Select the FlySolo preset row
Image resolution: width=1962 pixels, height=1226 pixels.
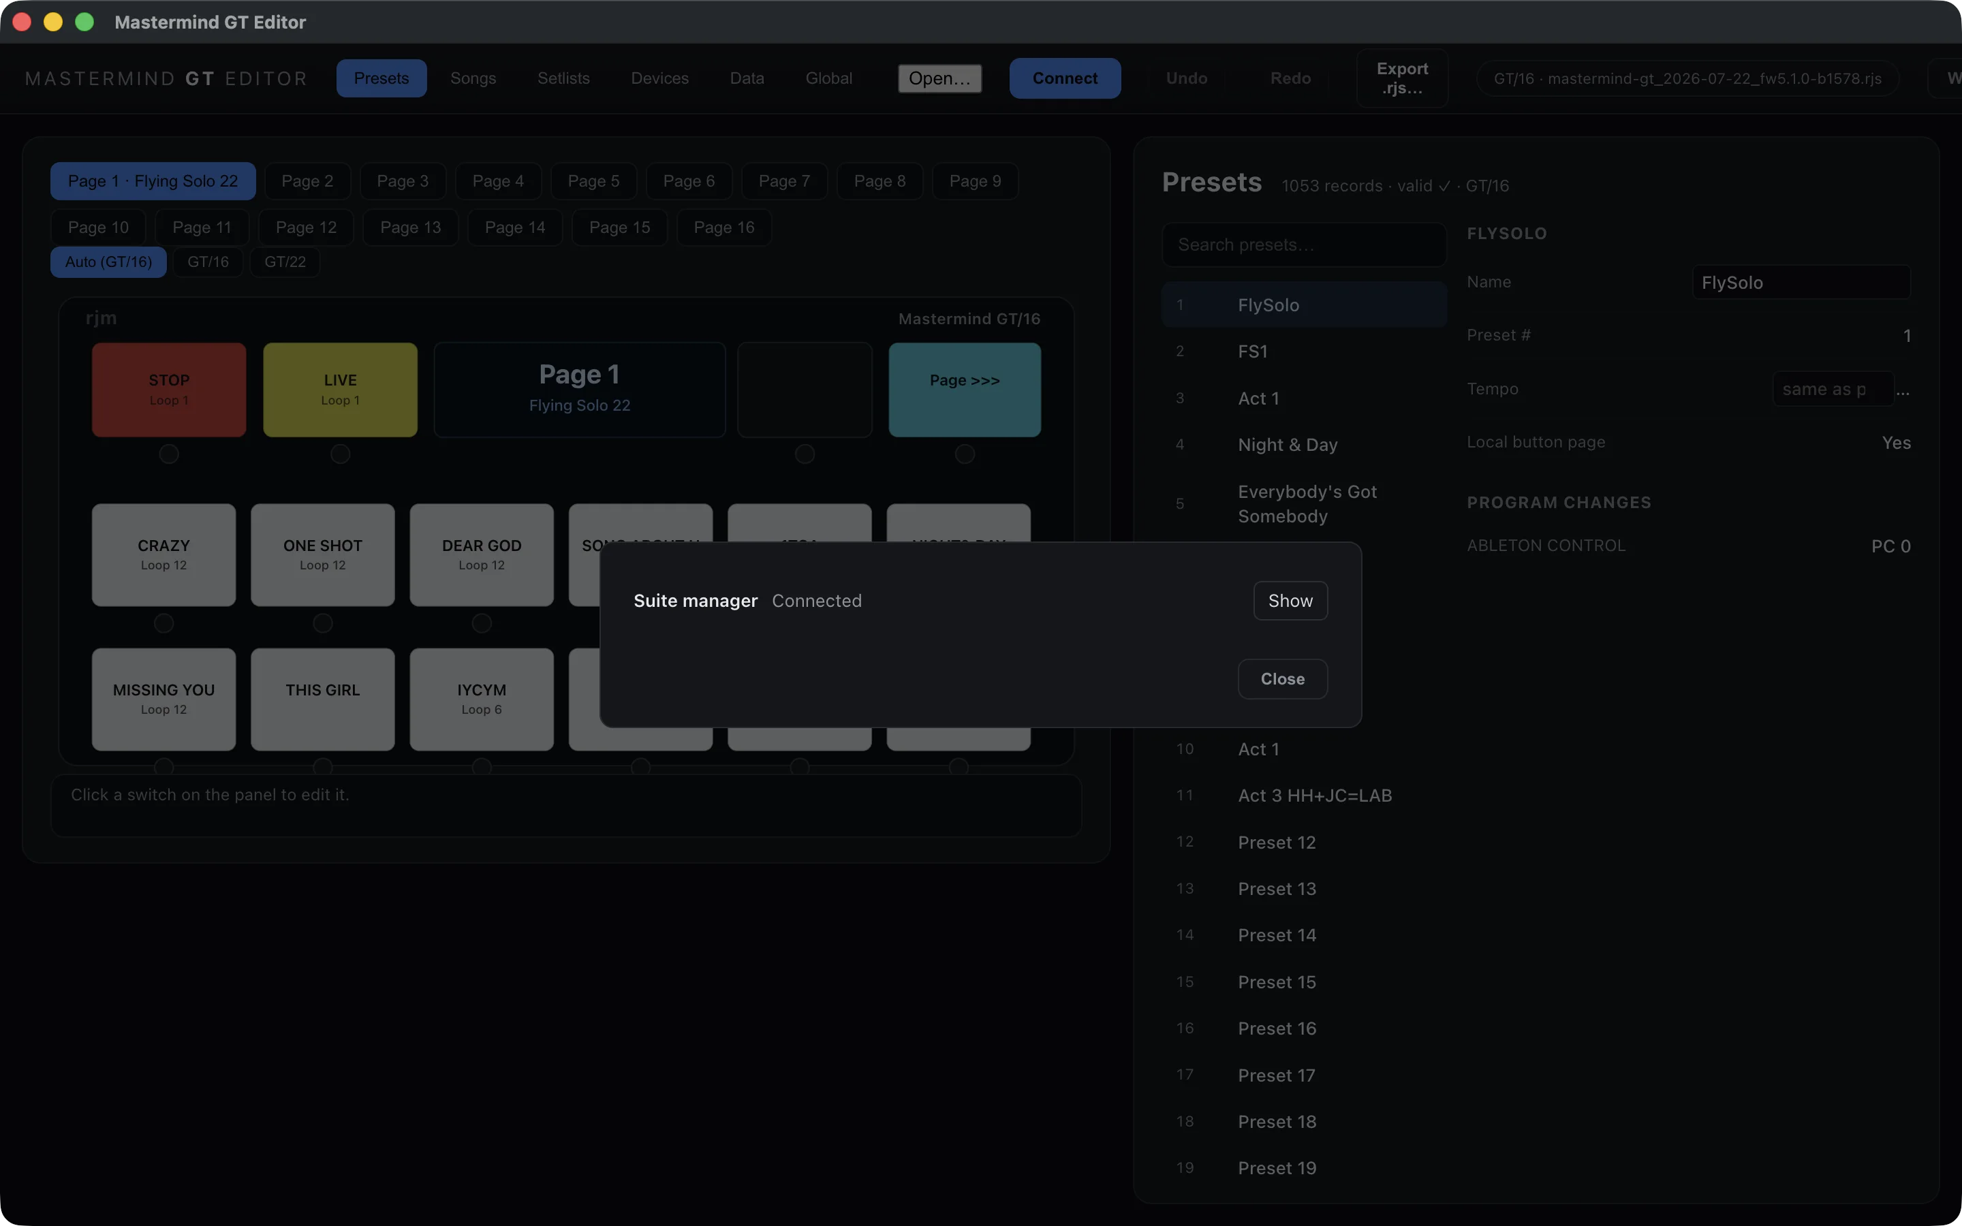point(1304,305)
